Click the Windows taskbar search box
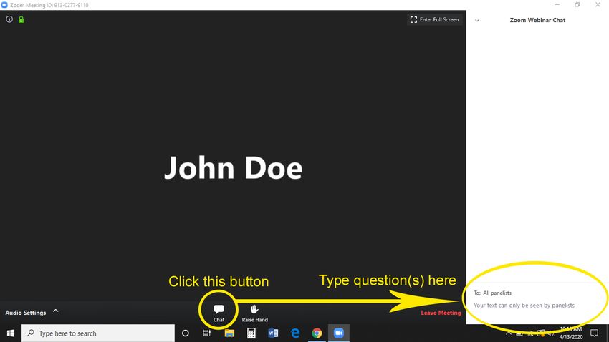The height and width of the screenshot is (342, 609). [98, 333]
